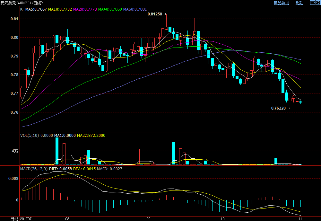Click the 0.008 MACD axis label
Screen dimensions: 321x221
(13, 179)
